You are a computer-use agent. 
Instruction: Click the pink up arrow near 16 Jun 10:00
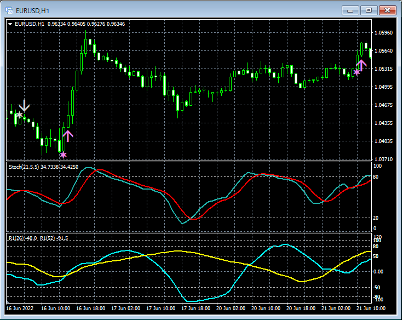[68, 135]
